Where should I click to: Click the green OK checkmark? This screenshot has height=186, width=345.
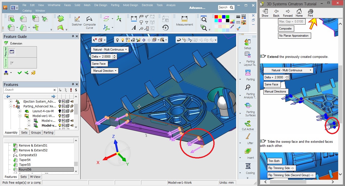tap(19, 73)
